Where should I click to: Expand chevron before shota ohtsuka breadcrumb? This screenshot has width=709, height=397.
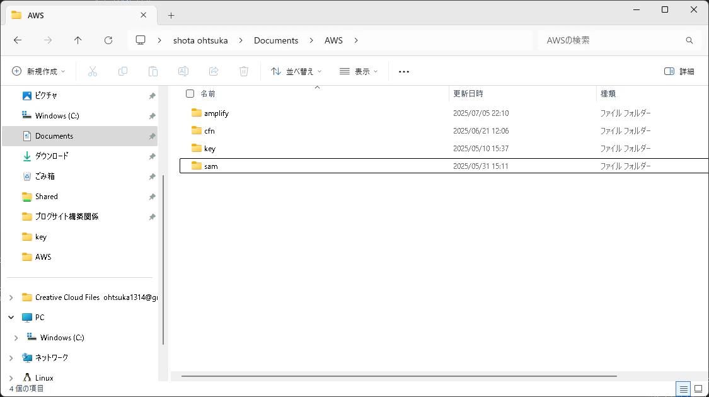coord(159,40)
